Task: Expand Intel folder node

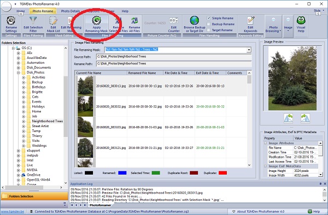Action: (x=19, y=160)
